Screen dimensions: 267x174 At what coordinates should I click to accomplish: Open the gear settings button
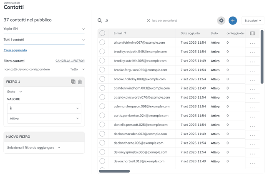[221, 20]
